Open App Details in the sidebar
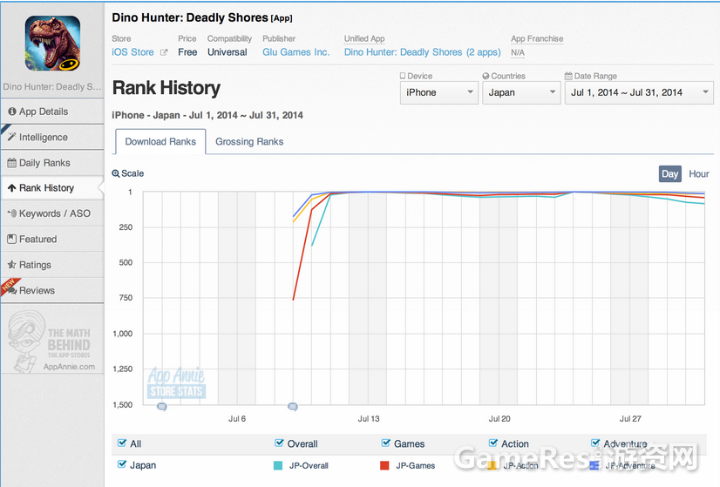This screenshot has width=720, height=487. [x=52, y=112]
